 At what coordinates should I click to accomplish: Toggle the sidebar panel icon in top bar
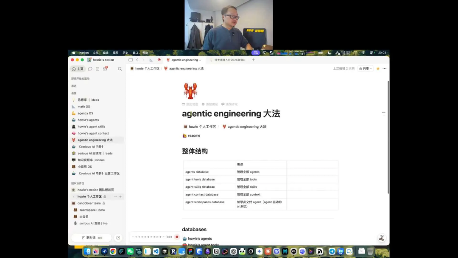pyautogui.click(x=131, y=60)
